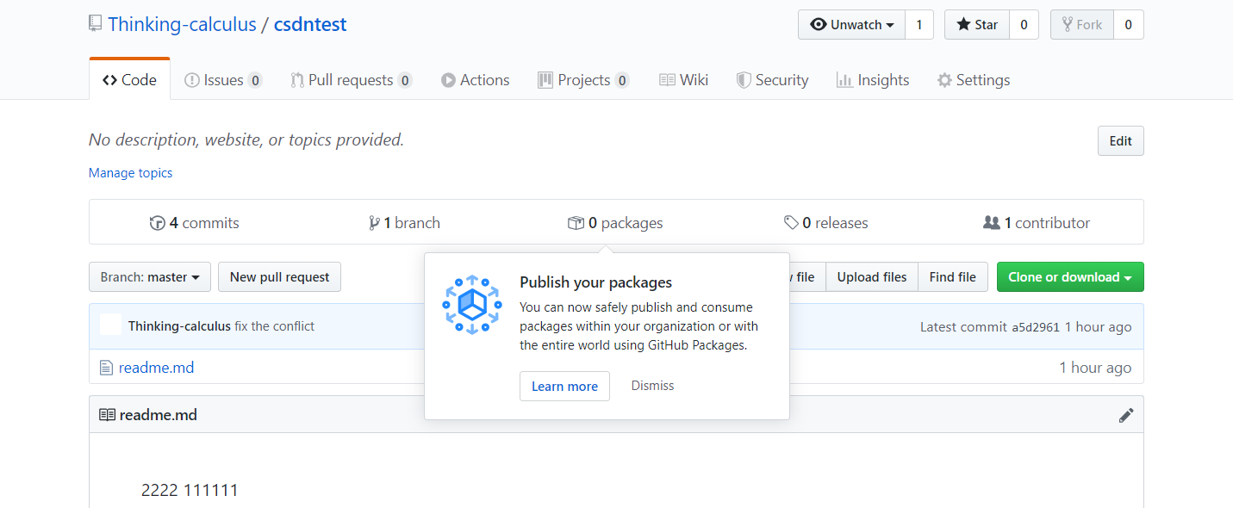
Task: Click the Projects tab board icon
Action: point(545,80)
